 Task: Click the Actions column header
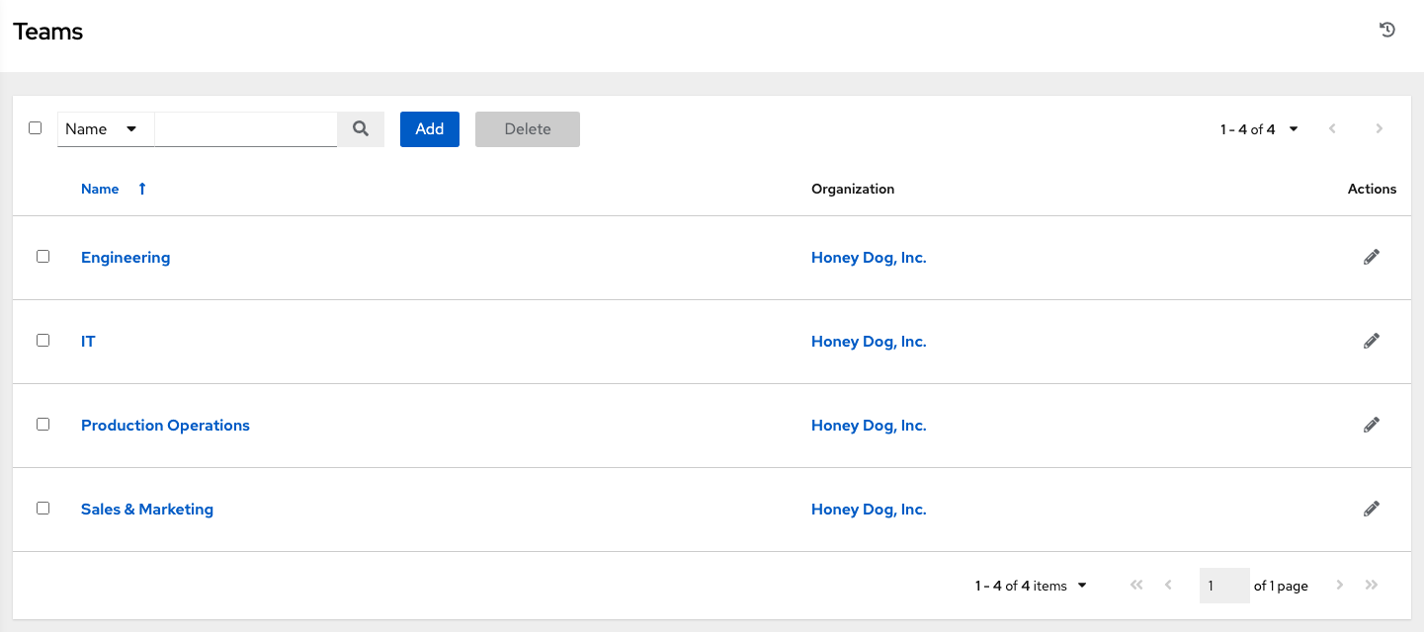(1372, 188)
